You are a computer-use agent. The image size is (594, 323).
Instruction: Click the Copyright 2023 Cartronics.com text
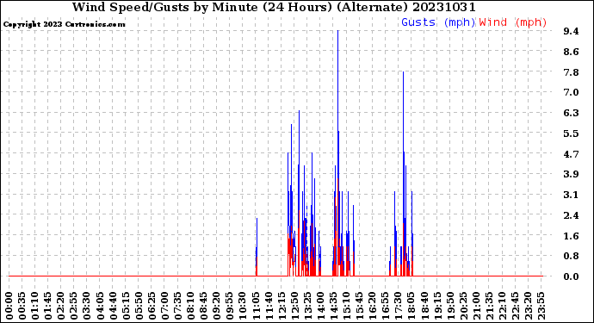pos(64,25)
